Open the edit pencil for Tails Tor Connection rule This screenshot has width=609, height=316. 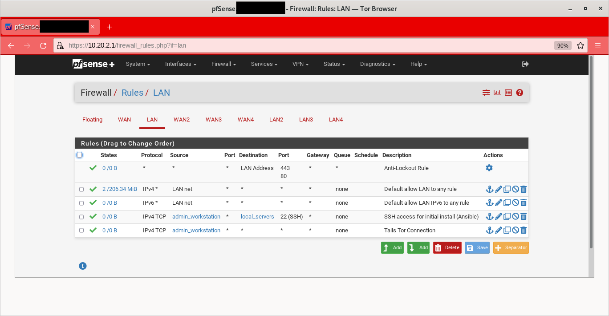point(498,230)
